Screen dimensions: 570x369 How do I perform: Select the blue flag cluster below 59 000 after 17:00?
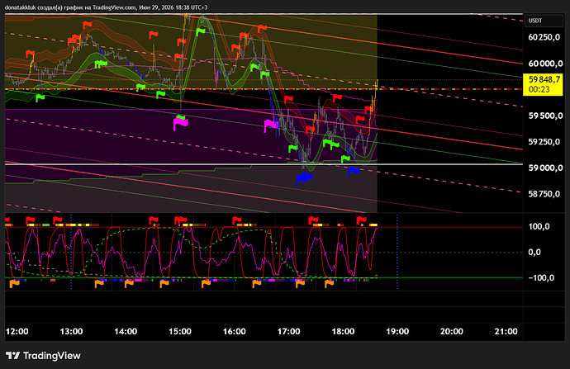304,178
